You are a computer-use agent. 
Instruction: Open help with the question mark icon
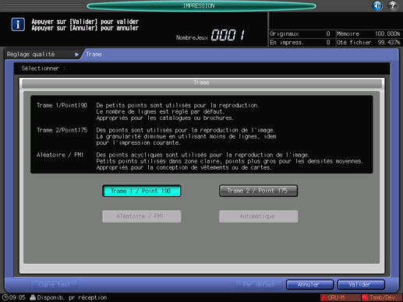click(x=393, y=5)
